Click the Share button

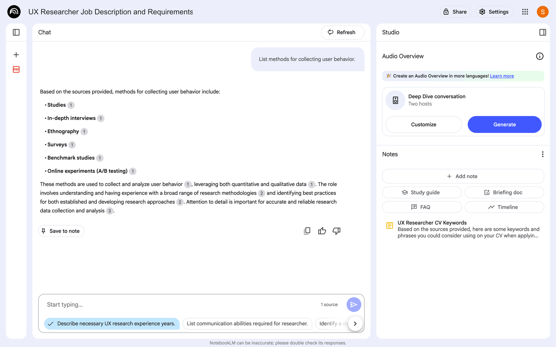(x=456, y=12)
